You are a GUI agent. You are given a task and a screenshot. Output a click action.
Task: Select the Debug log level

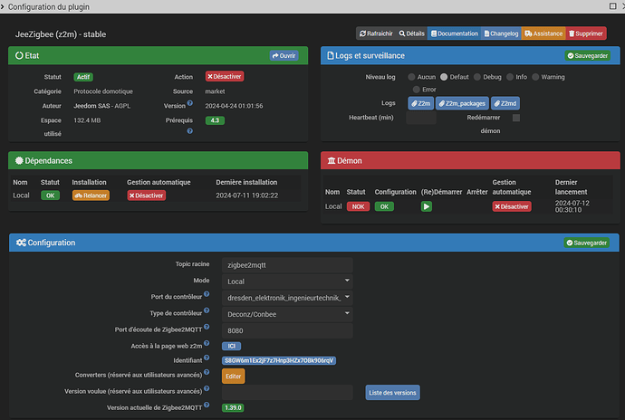476,77
